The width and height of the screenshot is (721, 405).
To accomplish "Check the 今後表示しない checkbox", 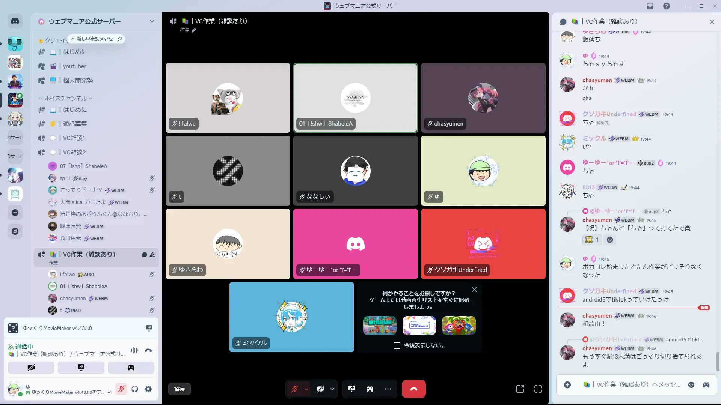I will (397, 345).
